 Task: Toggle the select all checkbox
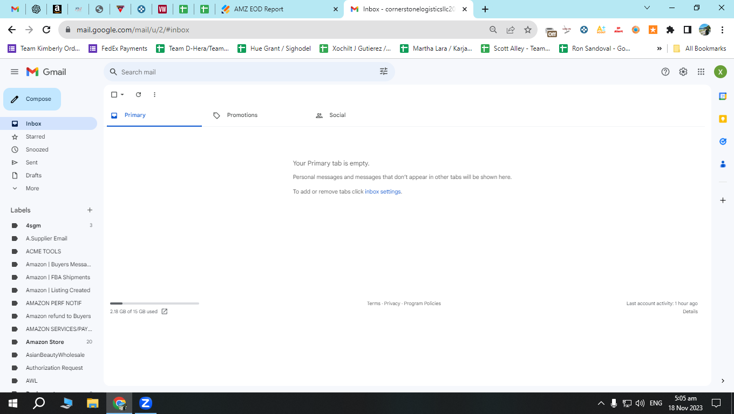(114, 94)
